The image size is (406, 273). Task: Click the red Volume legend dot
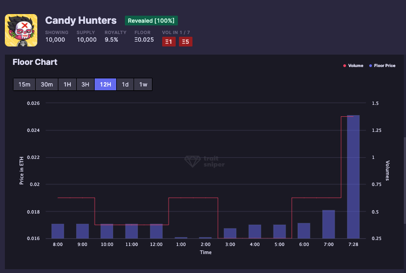tap(344, 66)
